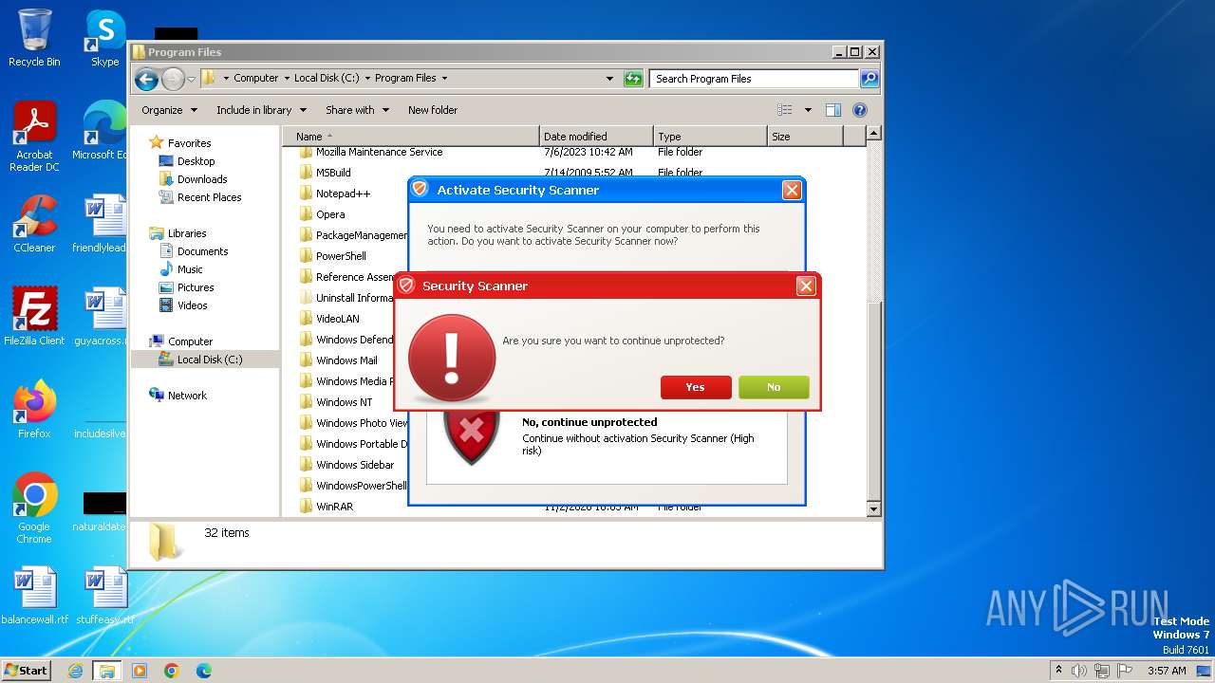Open the Organize menu
The height and width of the screenshot is (683, 1215).
(x=169, y=110)
